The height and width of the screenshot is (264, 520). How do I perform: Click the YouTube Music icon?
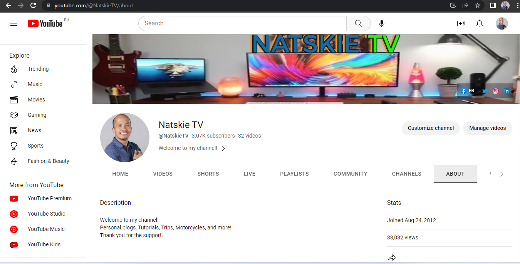[14, 229]
